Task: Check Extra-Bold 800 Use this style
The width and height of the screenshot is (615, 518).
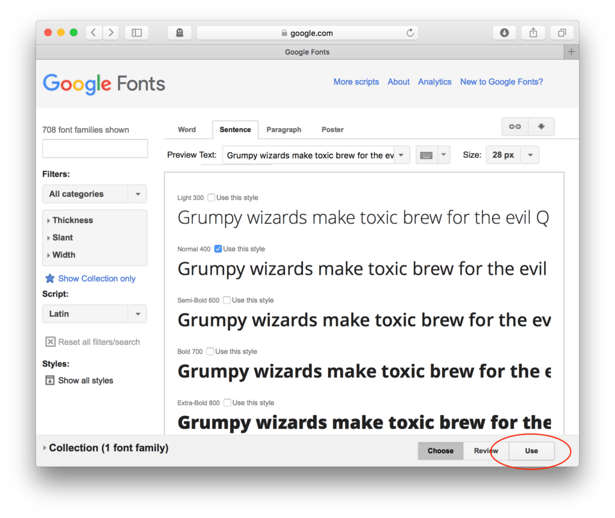Action: [227, 403]
